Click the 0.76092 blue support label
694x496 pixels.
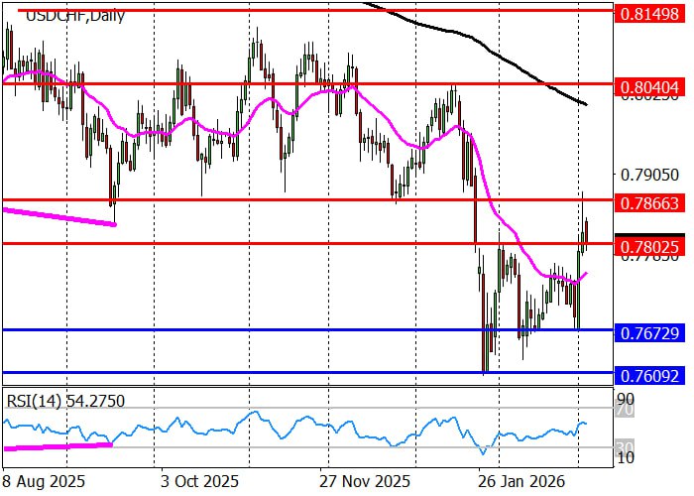click(648, 376)
